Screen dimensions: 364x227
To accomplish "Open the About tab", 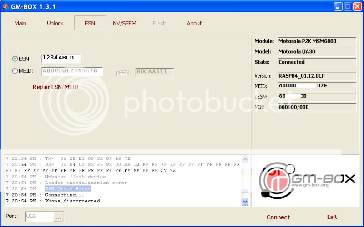I will click(x=194, y=23).
